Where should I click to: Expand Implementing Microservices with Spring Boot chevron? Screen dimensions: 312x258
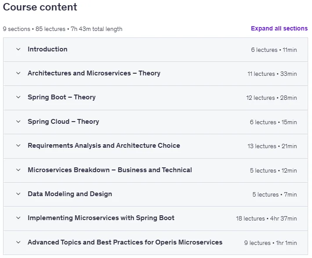[18, 218]
